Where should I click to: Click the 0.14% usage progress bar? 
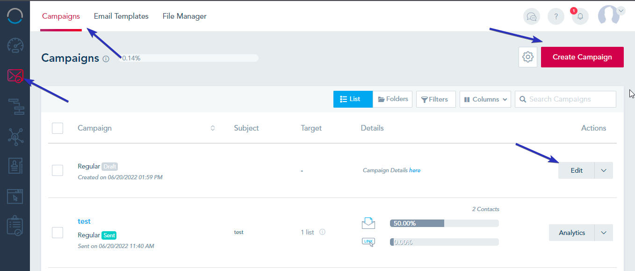click(188, 58)
